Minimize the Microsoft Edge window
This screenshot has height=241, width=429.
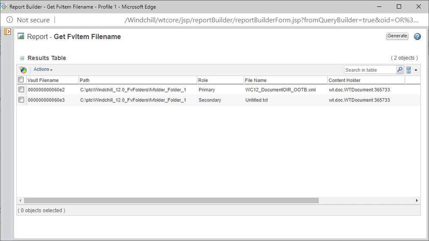point(379,6)
